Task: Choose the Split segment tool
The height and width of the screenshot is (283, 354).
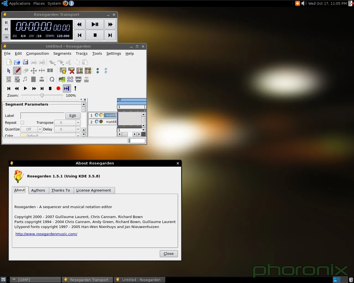Action: tap(50, 71)
